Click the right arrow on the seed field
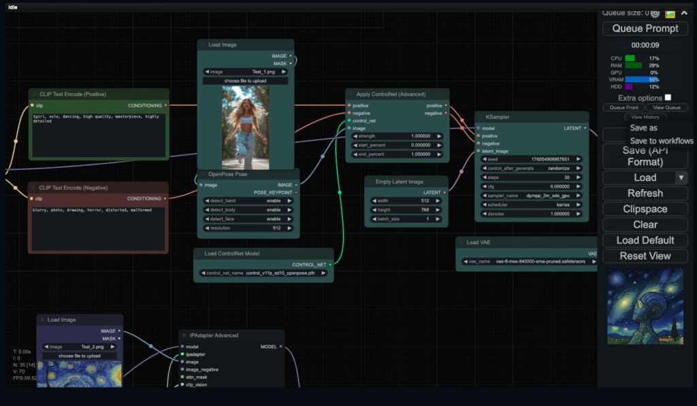Viewport: 697px width, 406px height. tap(579, 159)
